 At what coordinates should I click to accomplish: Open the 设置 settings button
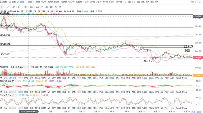[x=12, y=2]
